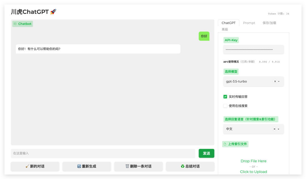Open the 高级 settings tab
The image size is (306, 179).
click(225, 29)
